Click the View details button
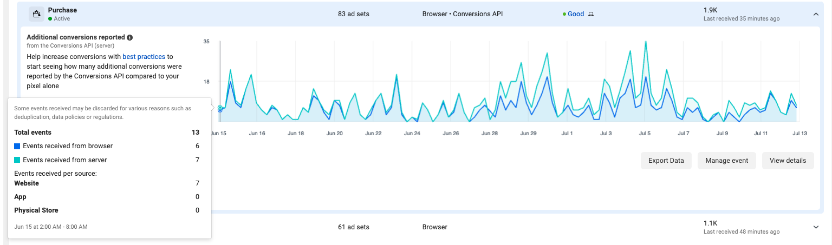This screenshot has width=832, height=245. [x=788, y=161]
